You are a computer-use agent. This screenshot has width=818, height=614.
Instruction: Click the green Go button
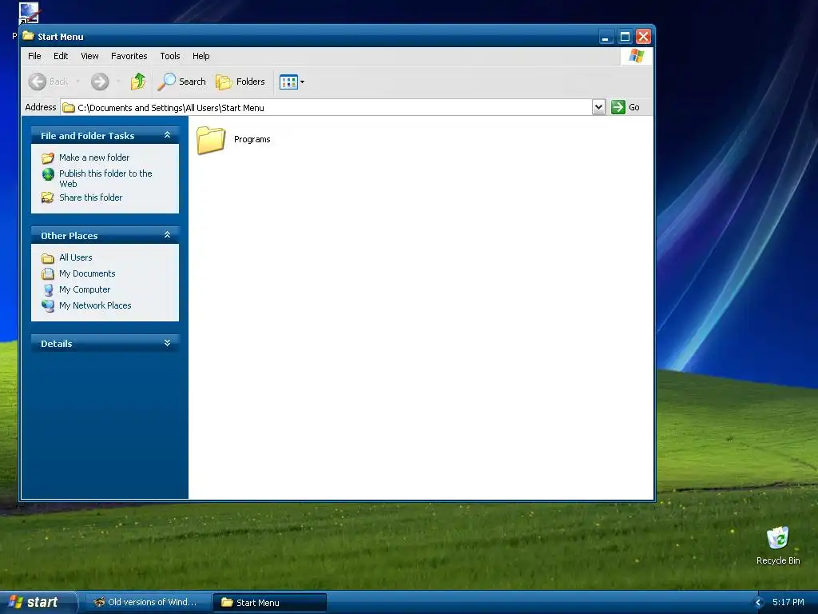[625, 107]
